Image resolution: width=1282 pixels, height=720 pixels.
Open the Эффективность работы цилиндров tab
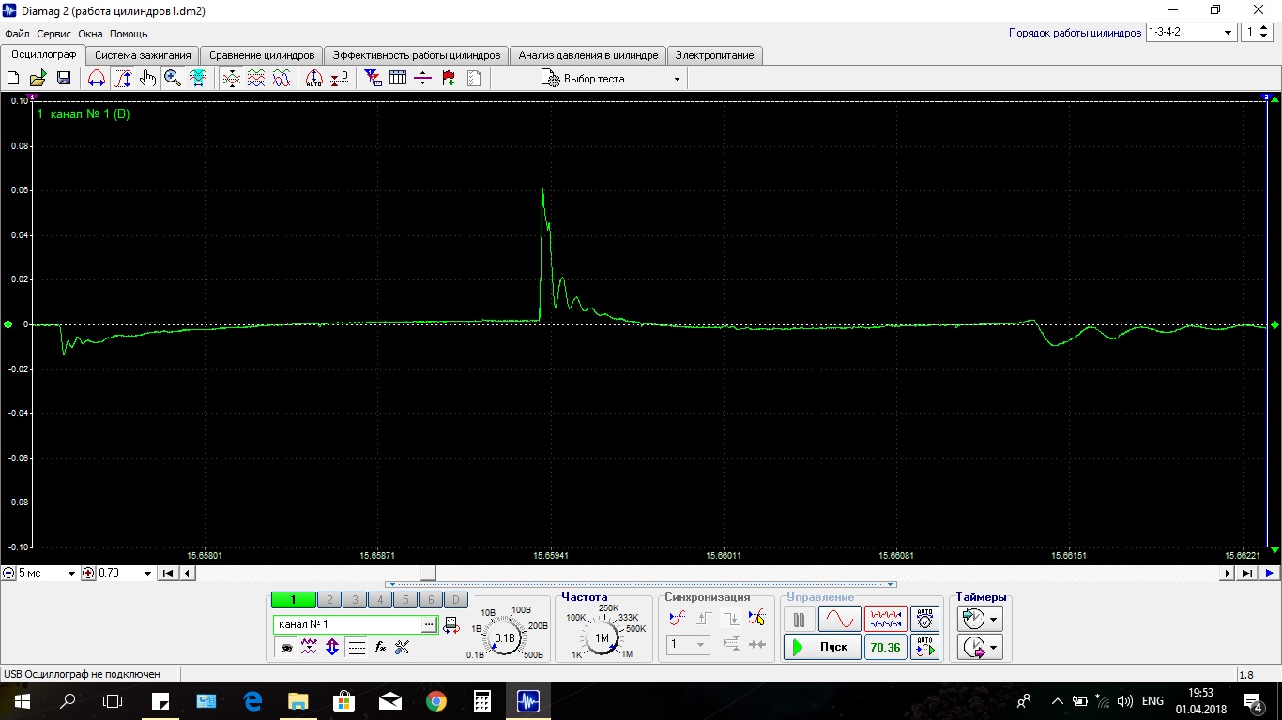tap(418, 55)
